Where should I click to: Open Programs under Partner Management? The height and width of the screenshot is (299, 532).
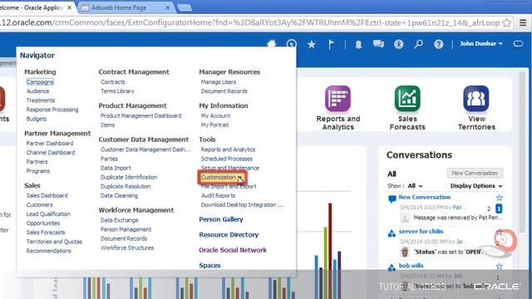click(38, 171)
